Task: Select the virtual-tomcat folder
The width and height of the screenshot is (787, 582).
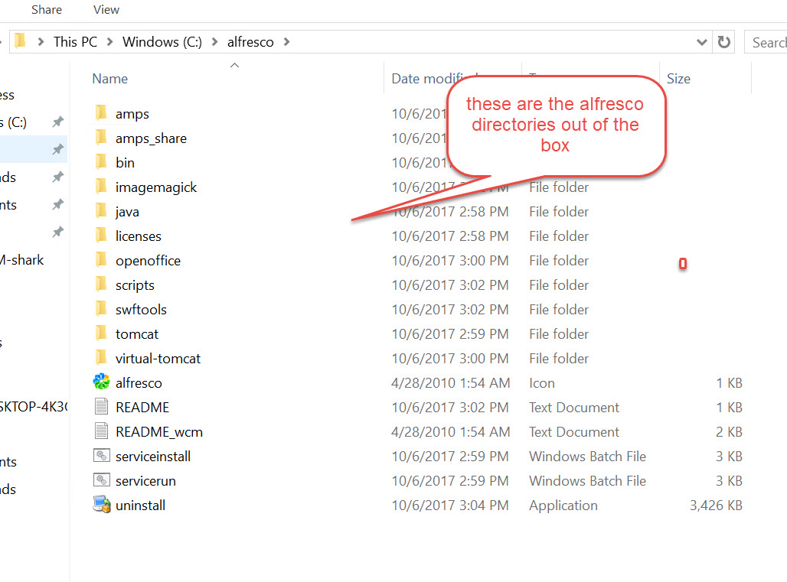Action: [158, 358]
